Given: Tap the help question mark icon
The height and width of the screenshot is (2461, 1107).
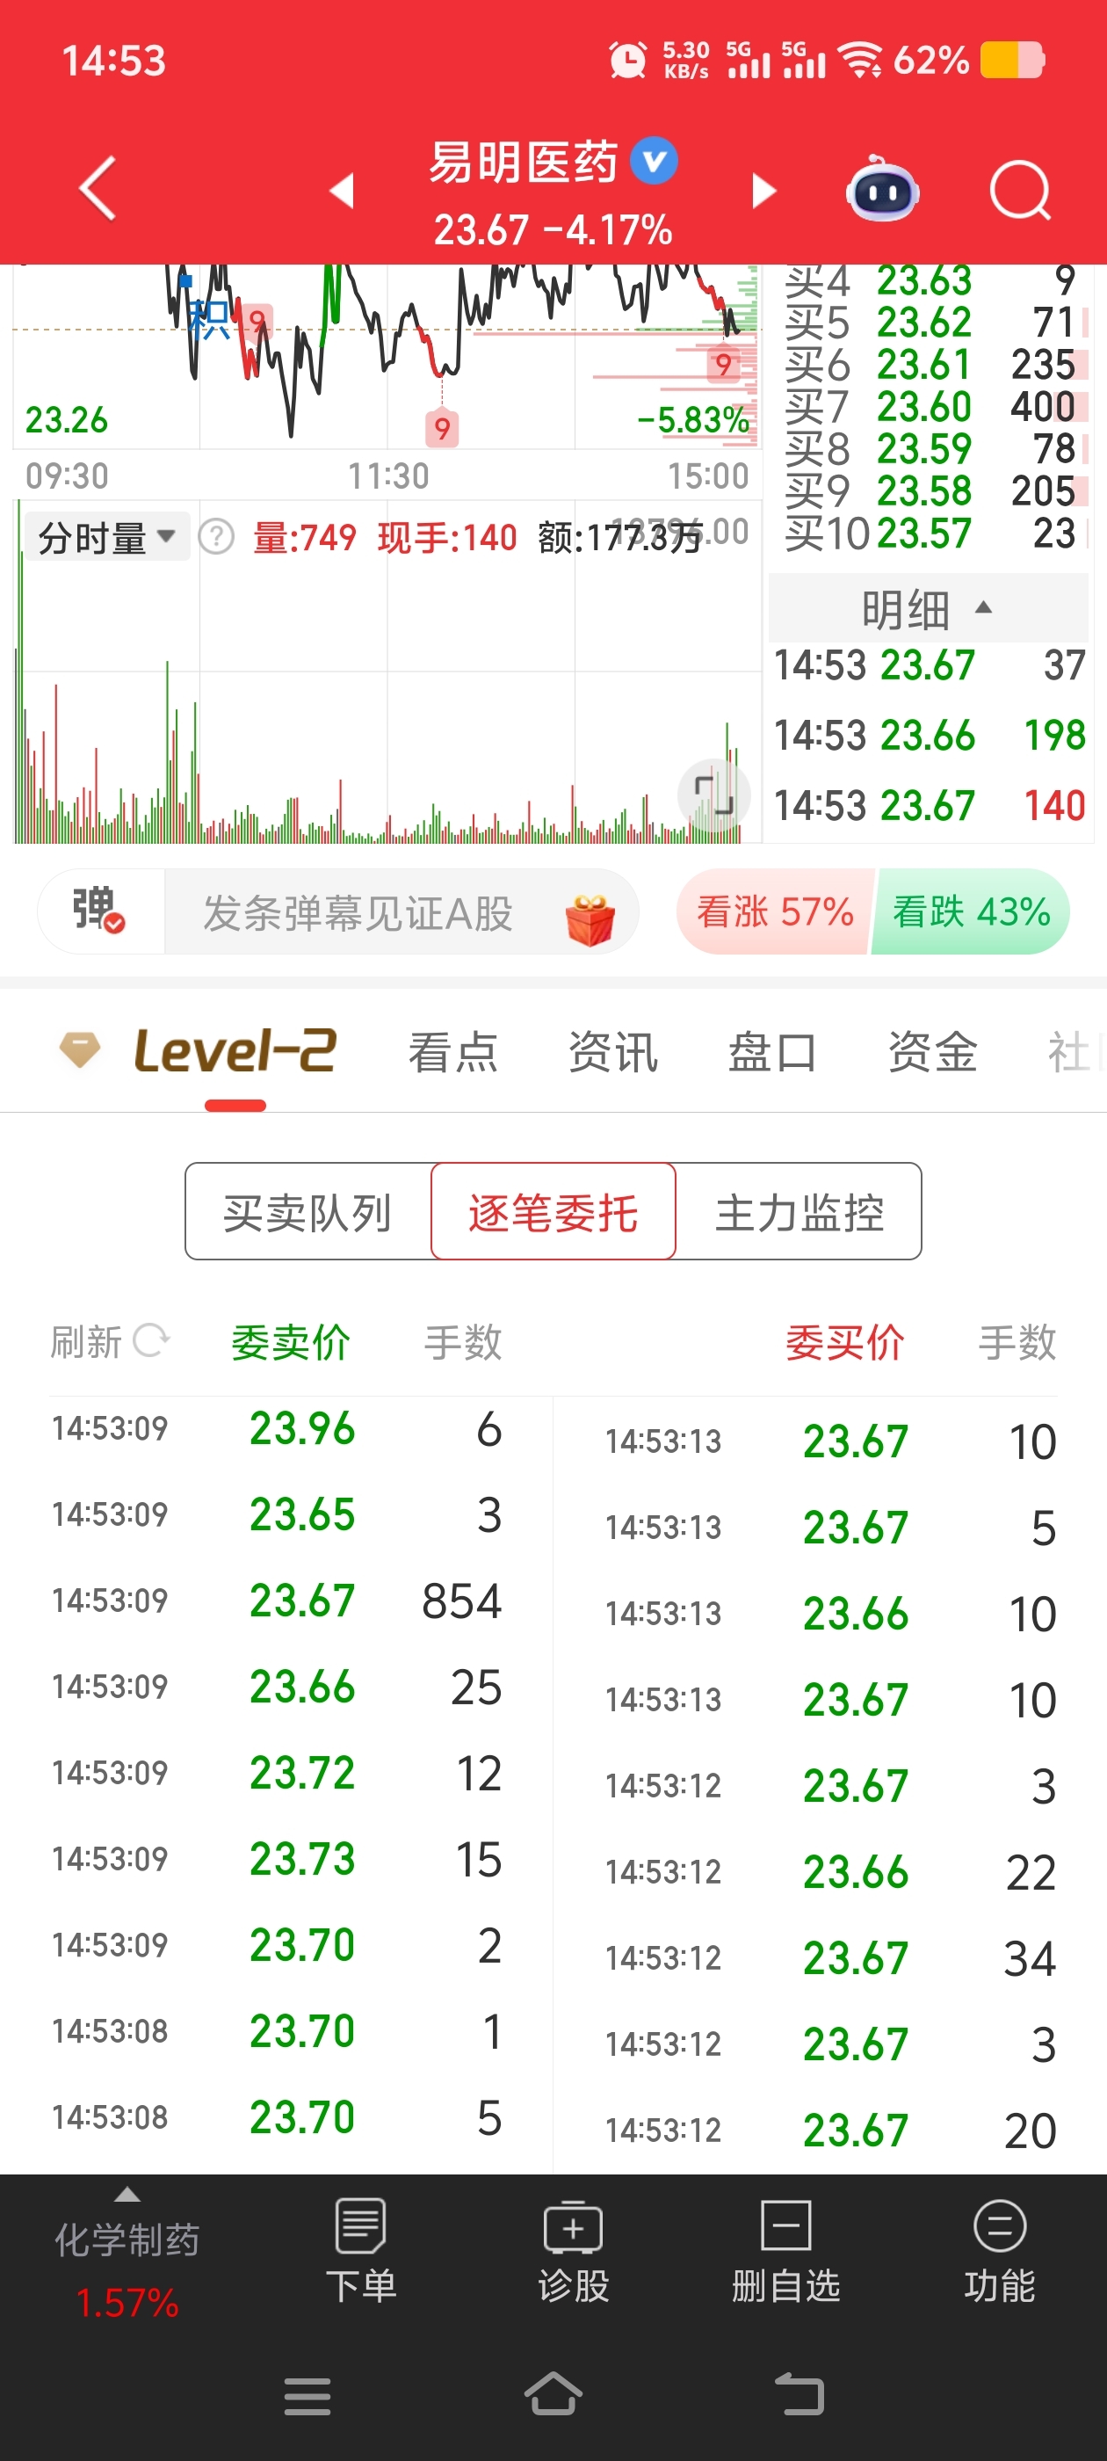Looking at the screenshot, I should 217,537.
